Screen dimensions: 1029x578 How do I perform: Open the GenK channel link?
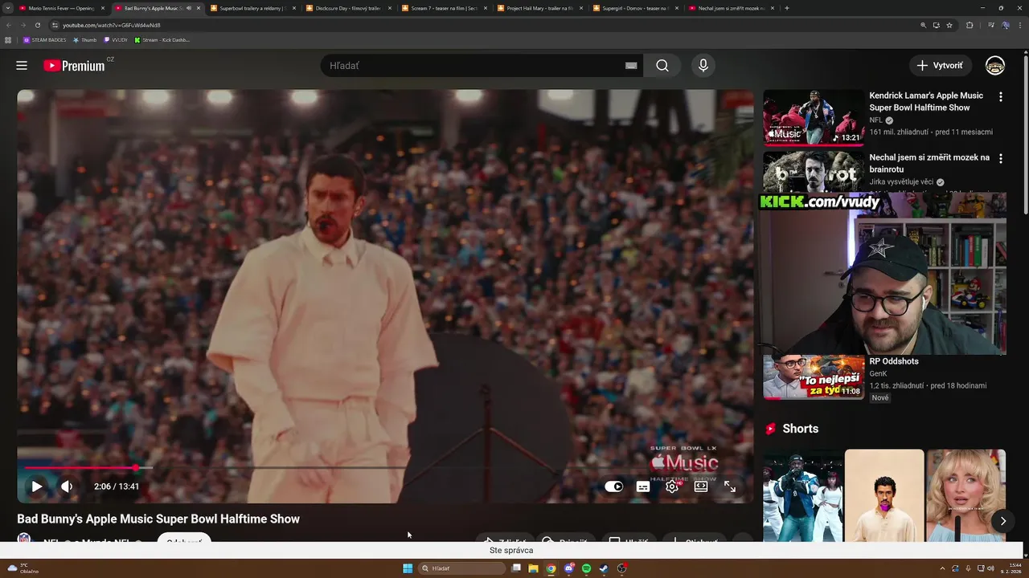pos(878,374)
